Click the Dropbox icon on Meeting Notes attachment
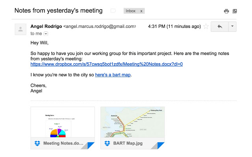The image size is (252, 157). (x=37, y=144)
